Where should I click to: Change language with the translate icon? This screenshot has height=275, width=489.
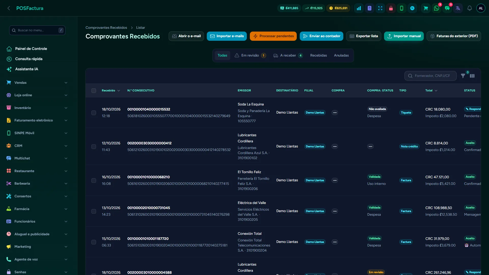point(458,8)
